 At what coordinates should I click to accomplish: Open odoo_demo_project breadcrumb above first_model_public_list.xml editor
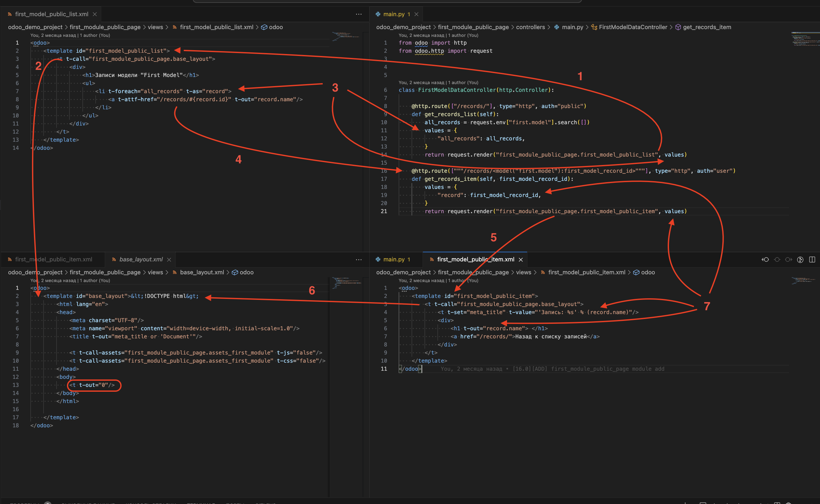35,27
